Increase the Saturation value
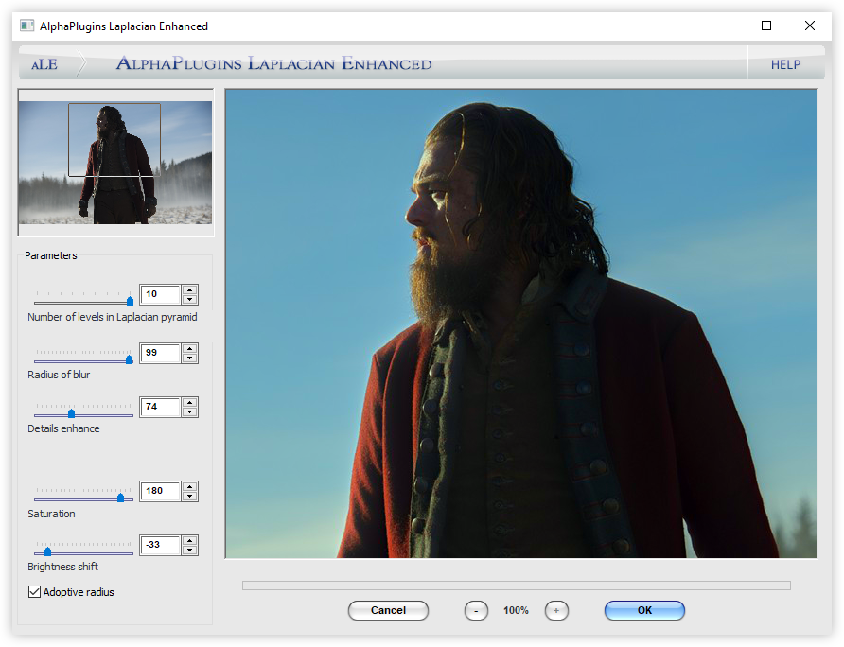Image resolution: width=844 pixels, height=647 pixels. pyautogui.click(x=189, y=486)
